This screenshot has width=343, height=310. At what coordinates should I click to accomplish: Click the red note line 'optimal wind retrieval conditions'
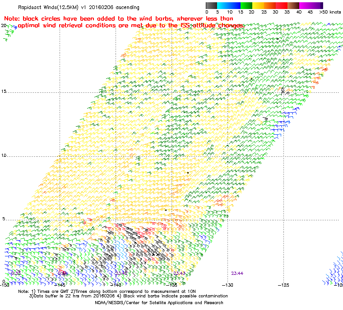[130, 26]
